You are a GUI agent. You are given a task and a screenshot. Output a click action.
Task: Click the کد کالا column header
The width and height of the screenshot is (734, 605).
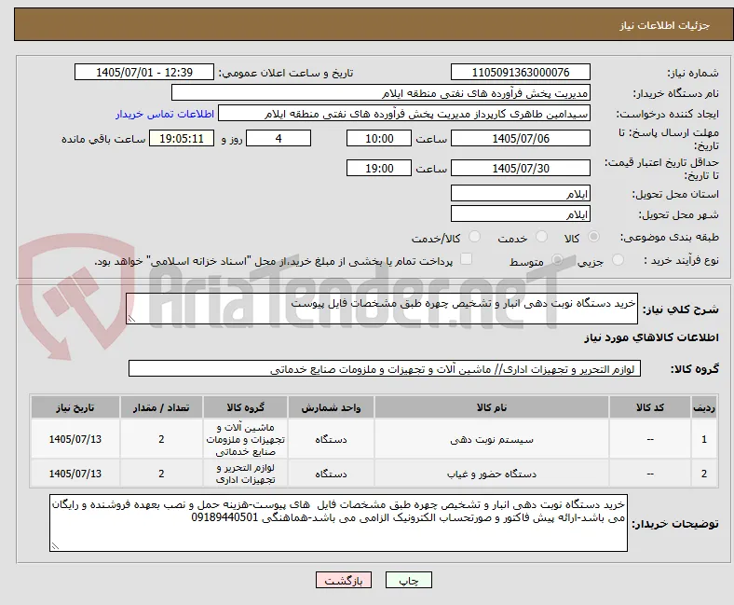(x=650, y=407)
